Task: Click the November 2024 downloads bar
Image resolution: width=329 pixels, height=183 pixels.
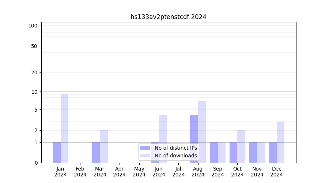Action: pos(261,153)
